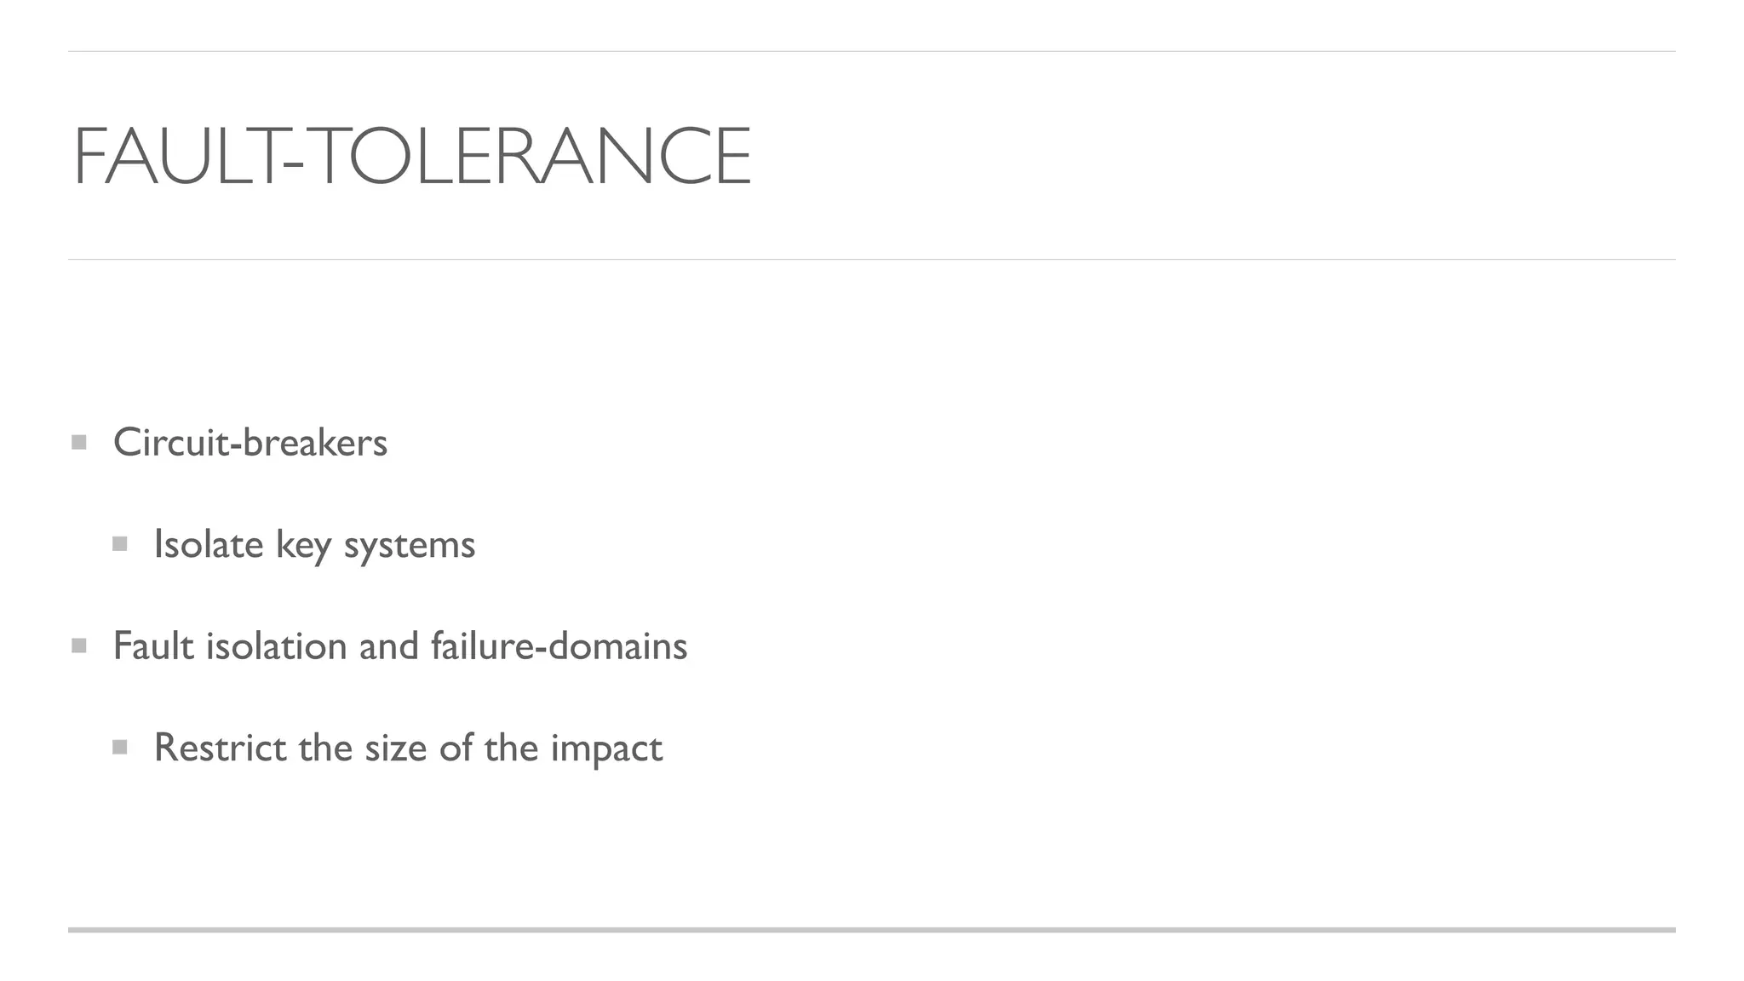
Task: Click the Isolate key systems sub-bullet
Action: tap(314, 545)
